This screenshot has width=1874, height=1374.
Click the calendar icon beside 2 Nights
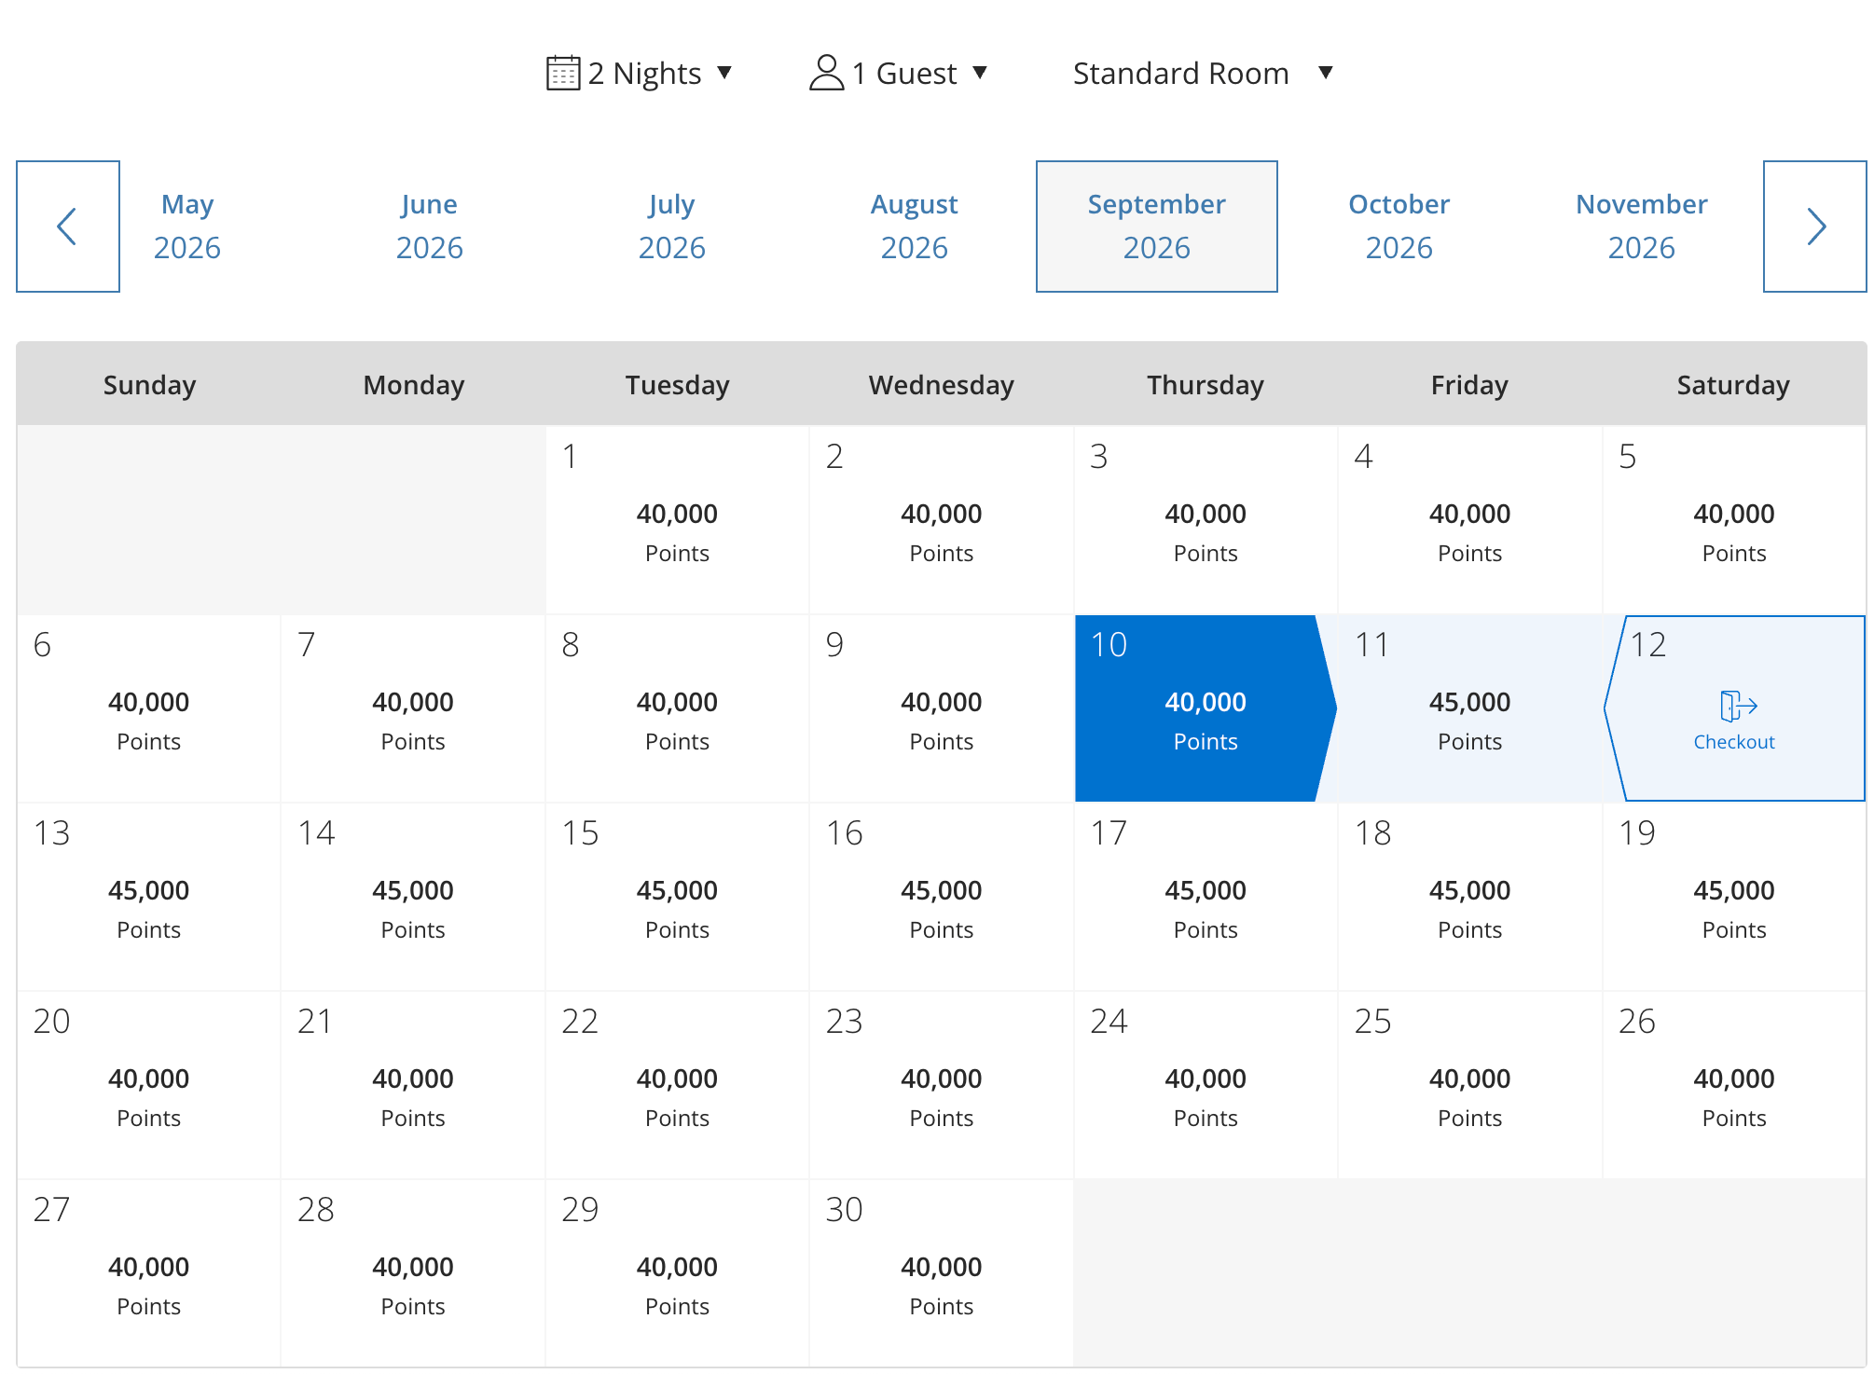(563, 73)
